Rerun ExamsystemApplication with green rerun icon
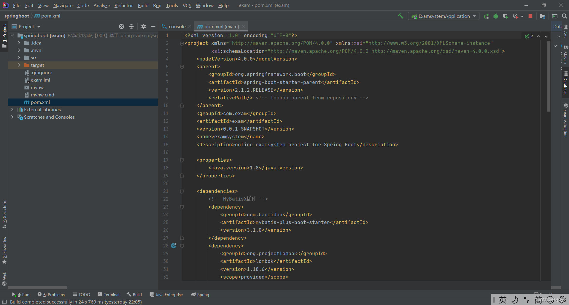 pos(486,16)
